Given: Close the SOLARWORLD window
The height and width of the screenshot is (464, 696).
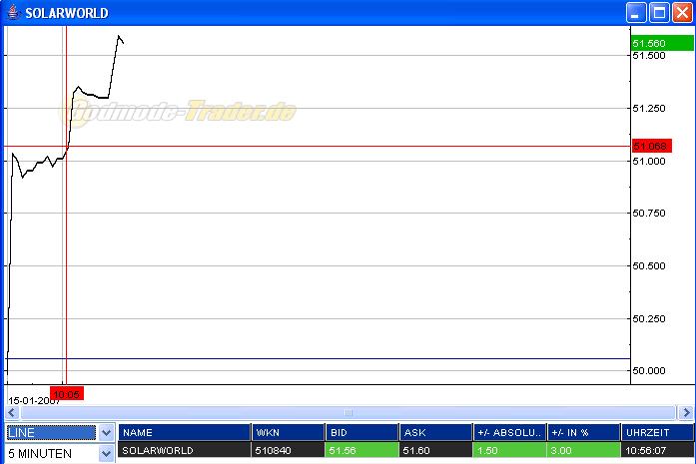Looking at the screenshot, I should click(682, 12).
